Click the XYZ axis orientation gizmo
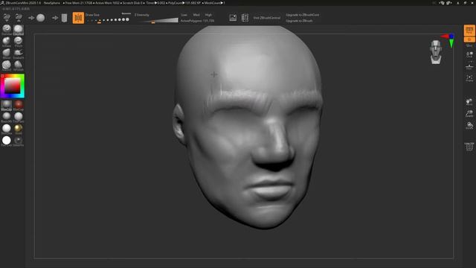The image size is (476, 268). coord(448,40)
